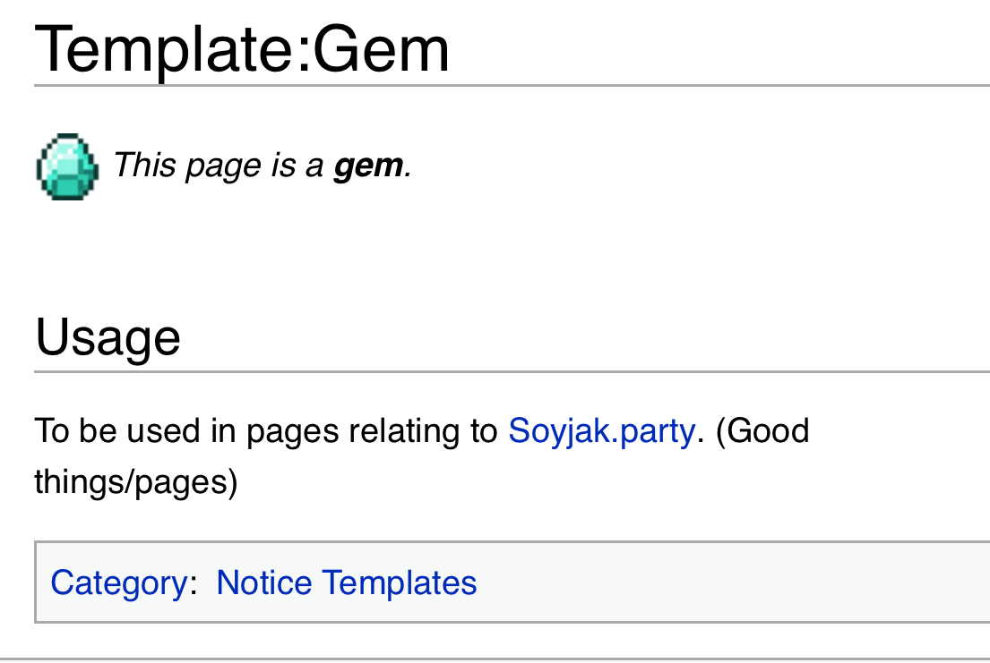Image resolution: width=990 pixels, height=663 pixels.
Task: Go to the Notice Templates category
Action: click(x=346, y=583)
